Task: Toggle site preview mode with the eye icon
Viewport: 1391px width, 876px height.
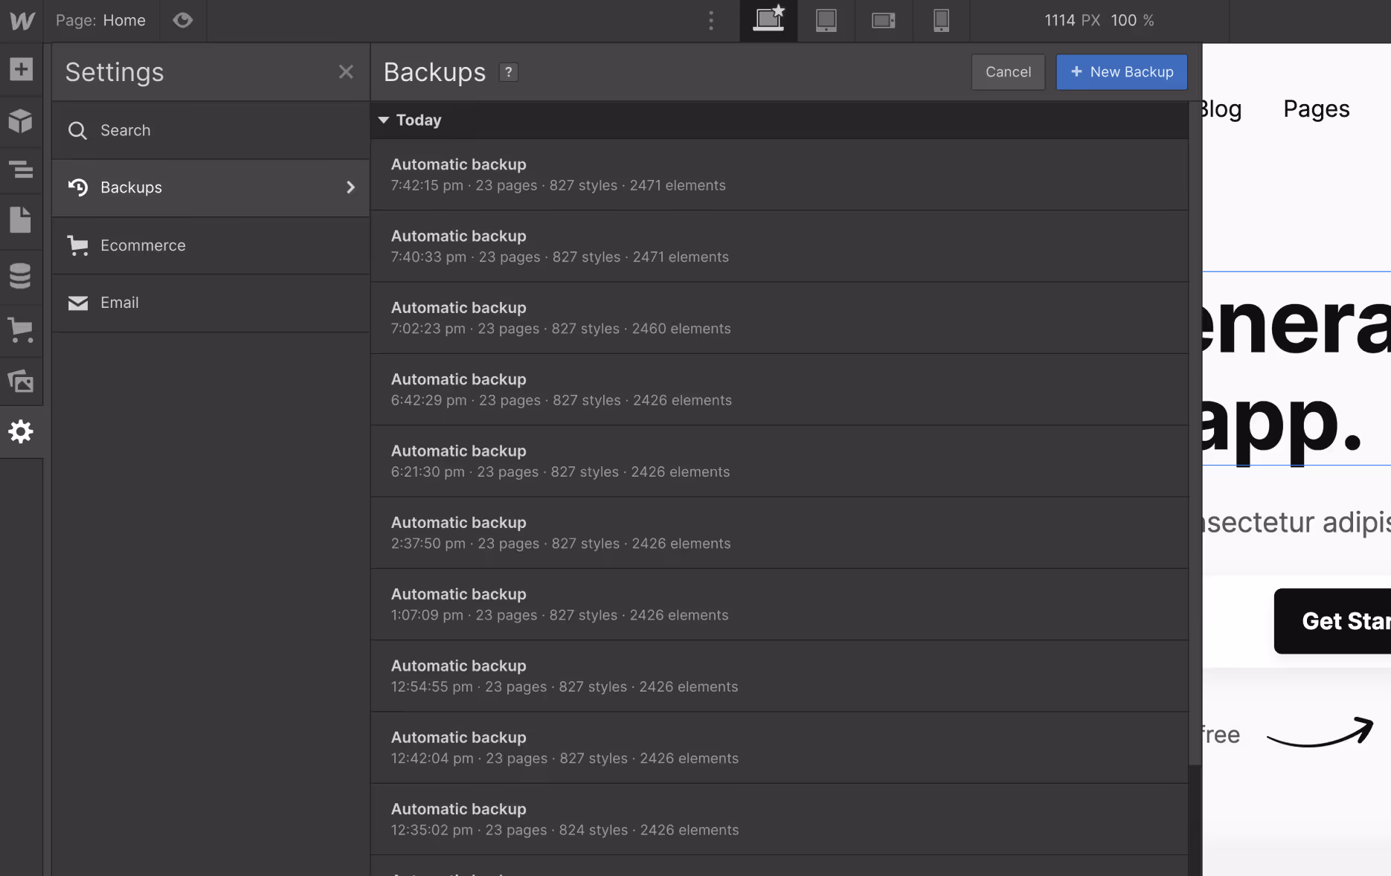Action: coord(183,20)
